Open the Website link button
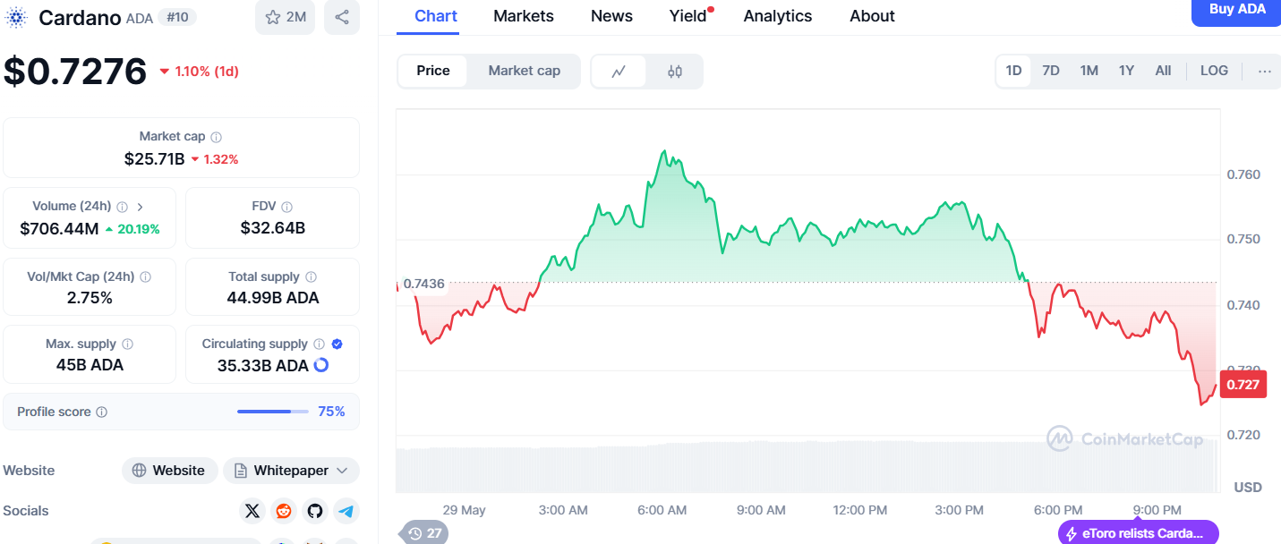Image resolution: width=1281 pixels, height=544 pixels. pyautogui.click(x=170, y=471)
